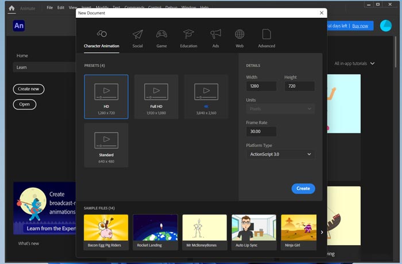Maximize the Animate window

(378, 5)
